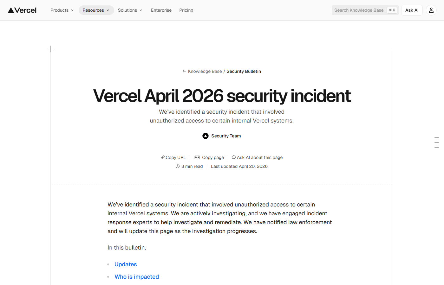The width and height of the screenshot is (444, 285).
Task: Click the Search Knowledge Base field
Action: click(x=358, y=10)
